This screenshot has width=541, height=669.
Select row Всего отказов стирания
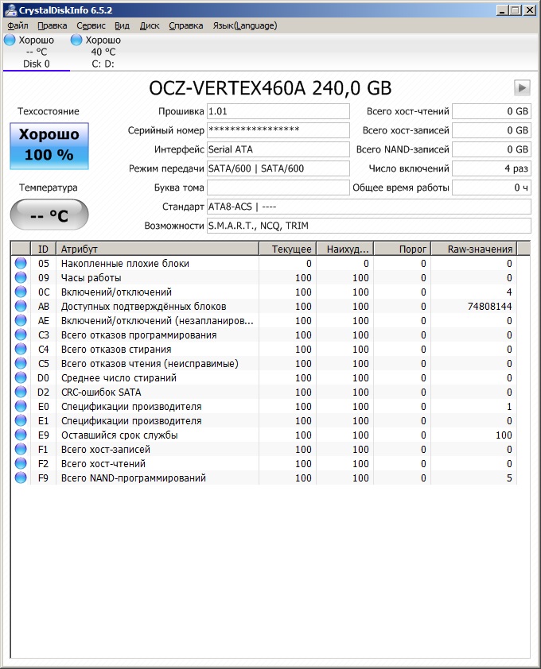(263, 349)
